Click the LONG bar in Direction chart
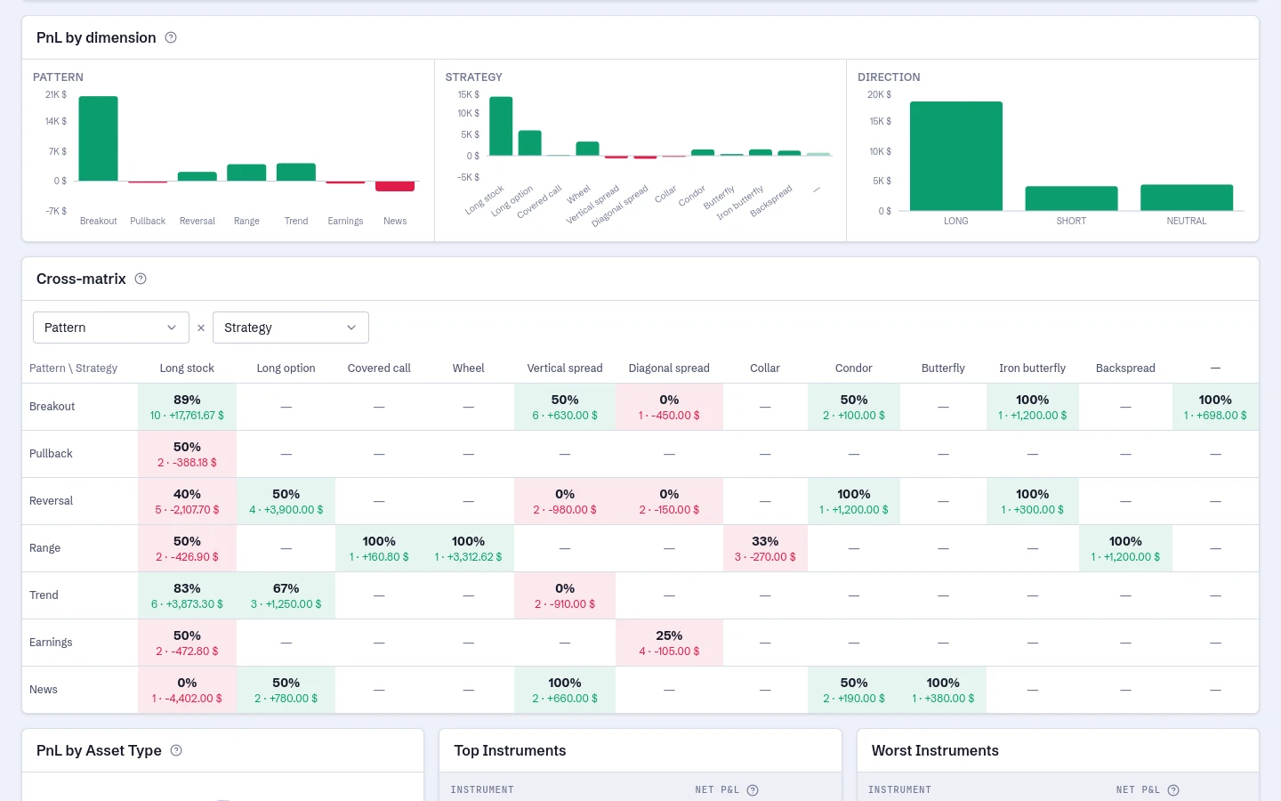Image resolution: width=1281 pixels, height=801 pixels. [956, 157]
